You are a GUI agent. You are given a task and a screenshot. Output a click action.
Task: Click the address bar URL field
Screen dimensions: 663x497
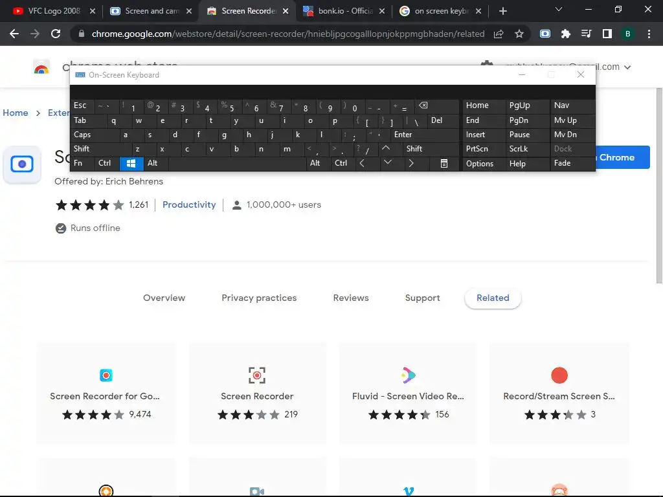(287, 34)
